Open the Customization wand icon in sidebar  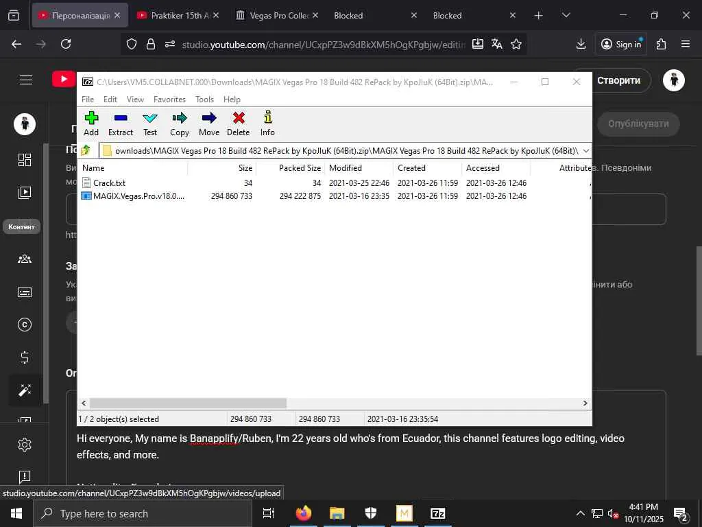click(25, 390)
